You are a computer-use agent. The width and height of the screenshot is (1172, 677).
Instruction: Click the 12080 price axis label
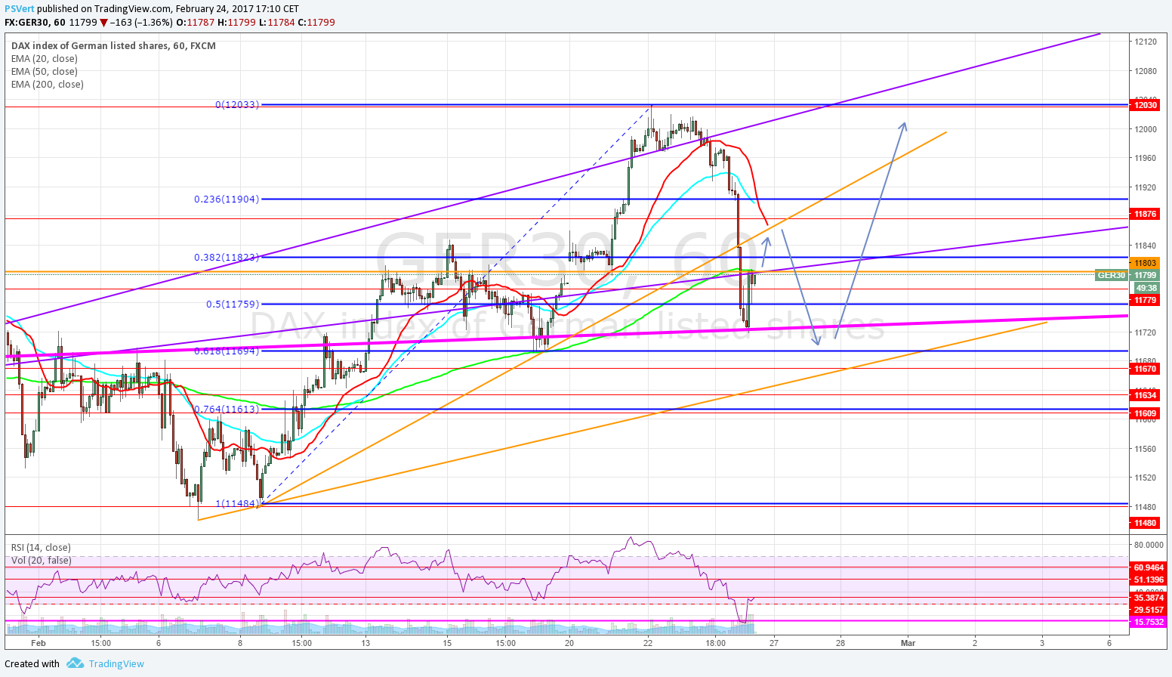click(1146, 72)
